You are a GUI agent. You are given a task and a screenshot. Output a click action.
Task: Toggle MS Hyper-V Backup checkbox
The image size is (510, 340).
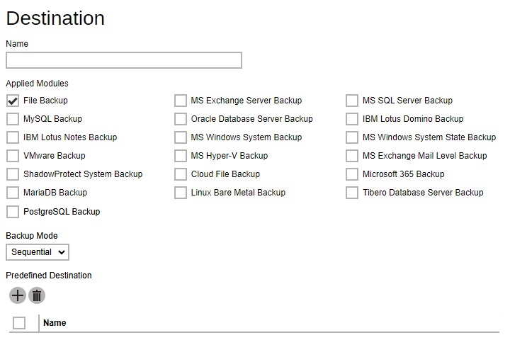point(181,156)
